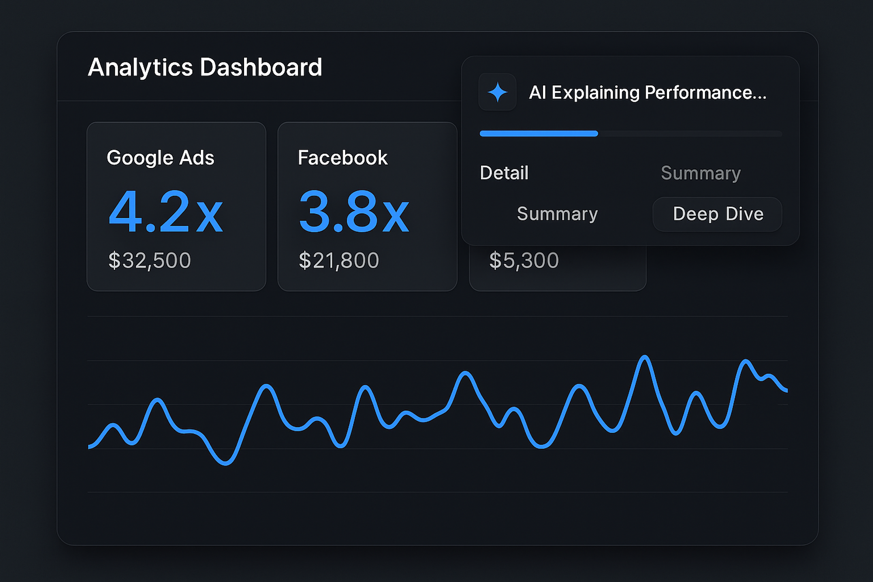Screen dimensions: 873x582
Task: Click the blue filled part of progress bar
Action: click(x=538, y=134)
